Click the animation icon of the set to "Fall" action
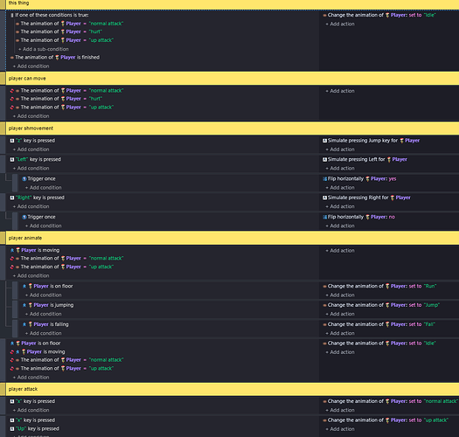Viewport: 459px width, 437px height. (x=324, y=324)
